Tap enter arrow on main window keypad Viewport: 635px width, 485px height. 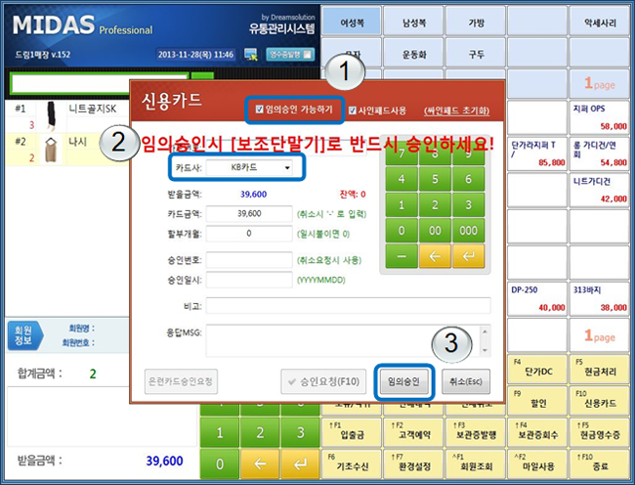tap(300, 463)
